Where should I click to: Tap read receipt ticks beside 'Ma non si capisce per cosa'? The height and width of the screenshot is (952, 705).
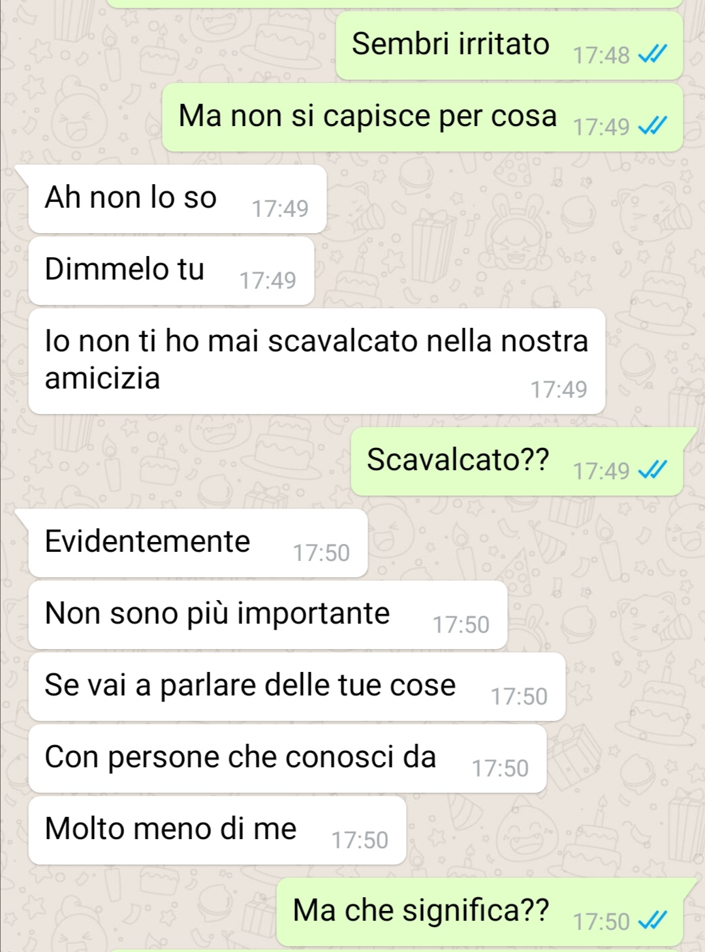click(652, 127)
